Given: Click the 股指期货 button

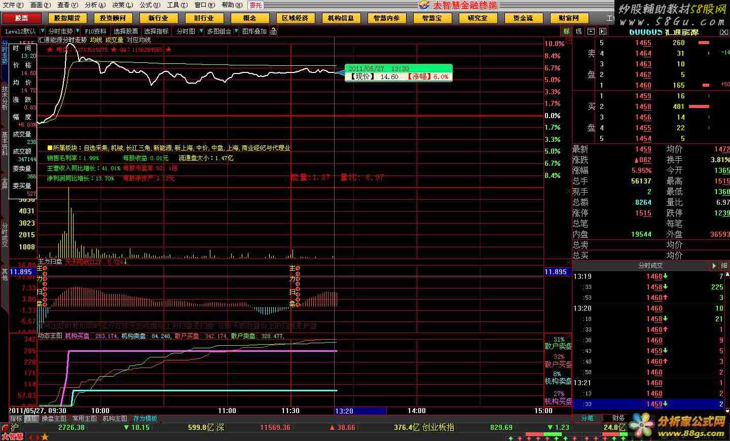Looking at the screenshot, I should coord(67,18).
